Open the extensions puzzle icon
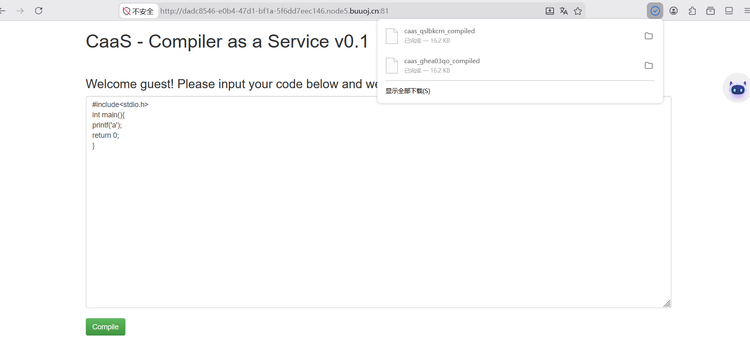 [692, 11]
